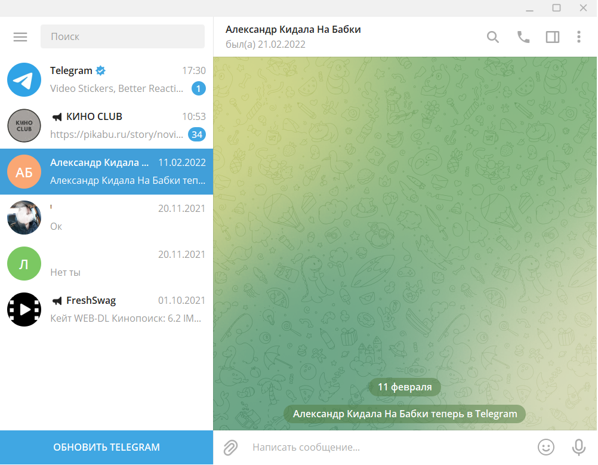This screenshot has width=598, height=465.
Task: Click the service message теперь в Telegram
Action: pyautogui.click(x=405, y=414)
